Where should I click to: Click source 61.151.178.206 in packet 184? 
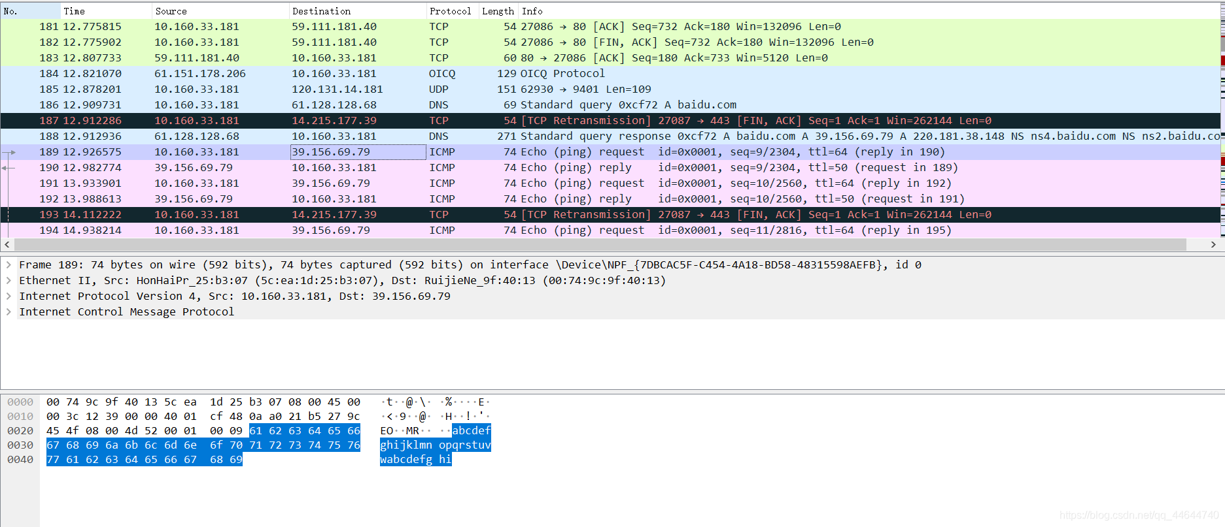tap(200, 74)
